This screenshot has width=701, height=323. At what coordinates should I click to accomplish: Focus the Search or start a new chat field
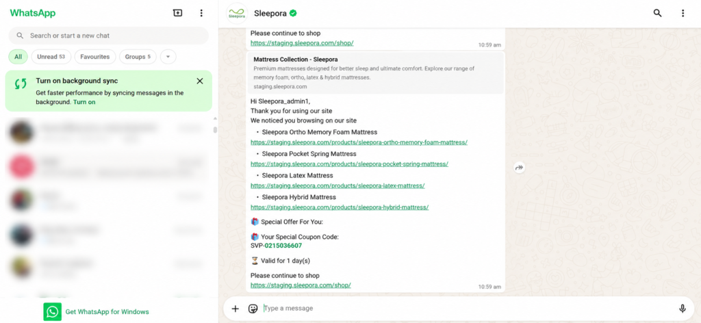tap(109, 36)
